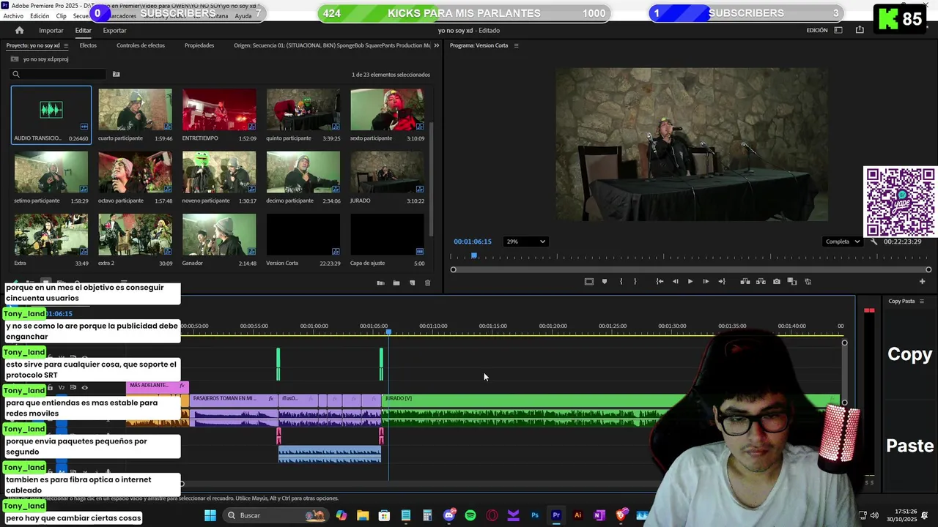The width and height of the screenshot is (938, 527).
Task: Click the workspaces layout icon
Action: [x=838, y=30]
